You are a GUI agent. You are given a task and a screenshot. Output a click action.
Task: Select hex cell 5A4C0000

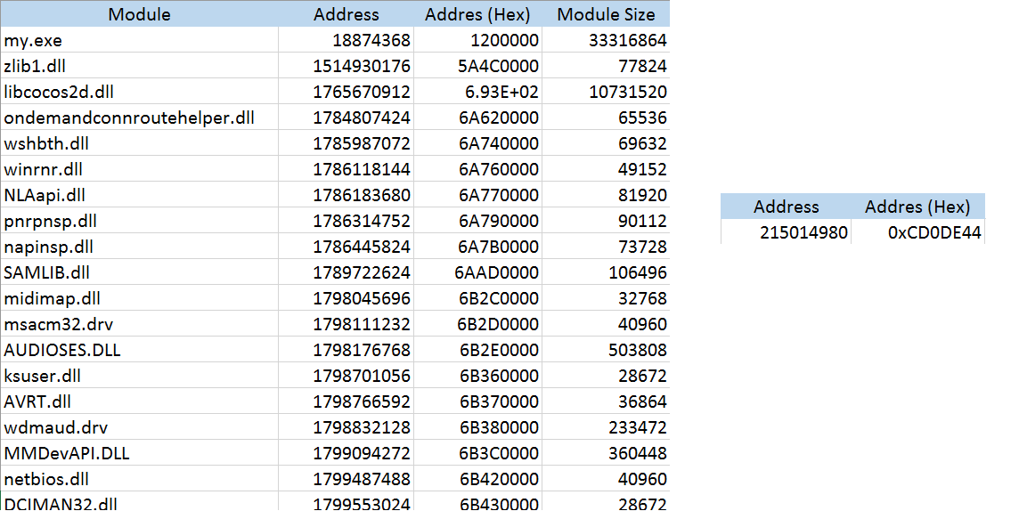[477, 66]
